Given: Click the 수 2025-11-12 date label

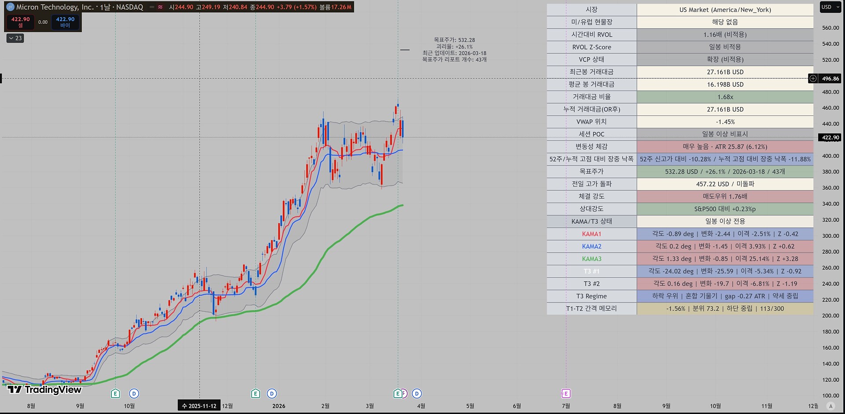Looking at the screenshot, I should coord(199,406).
